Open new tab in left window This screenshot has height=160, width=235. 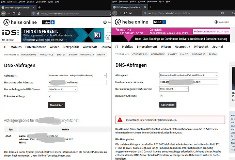(39, 7)
